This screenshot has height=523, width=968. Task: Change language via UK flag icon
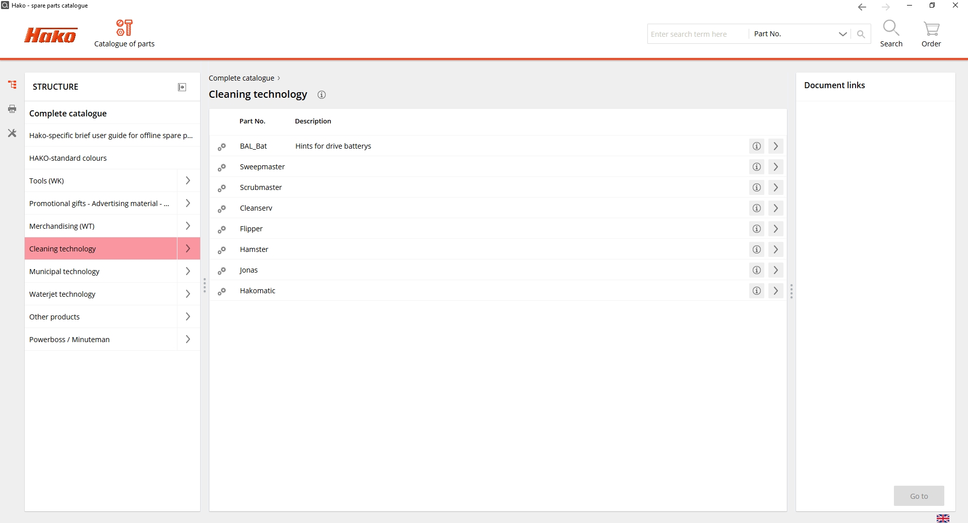(x=943, y=518)
